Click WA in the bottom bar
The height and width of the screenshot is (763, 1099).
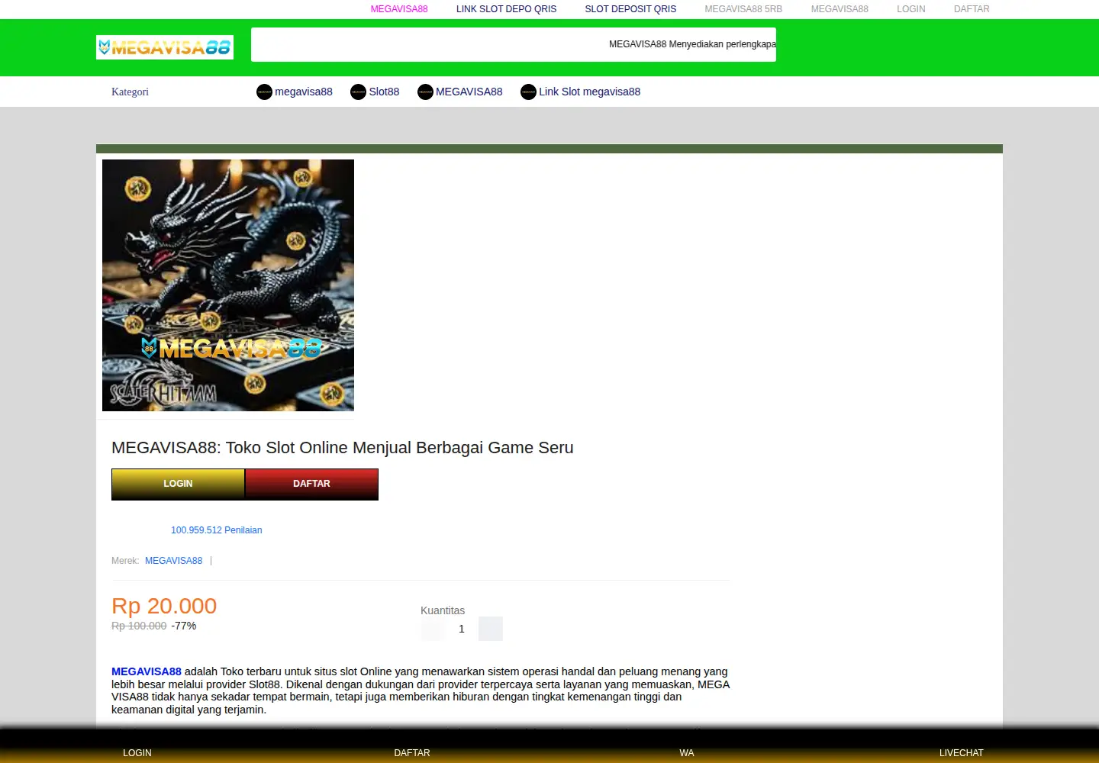coord(687,753)
